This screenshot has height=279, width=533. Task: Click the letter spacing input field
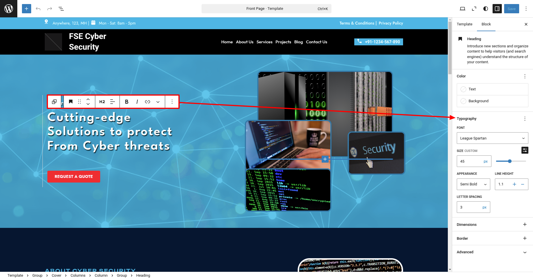coord(469,207)
